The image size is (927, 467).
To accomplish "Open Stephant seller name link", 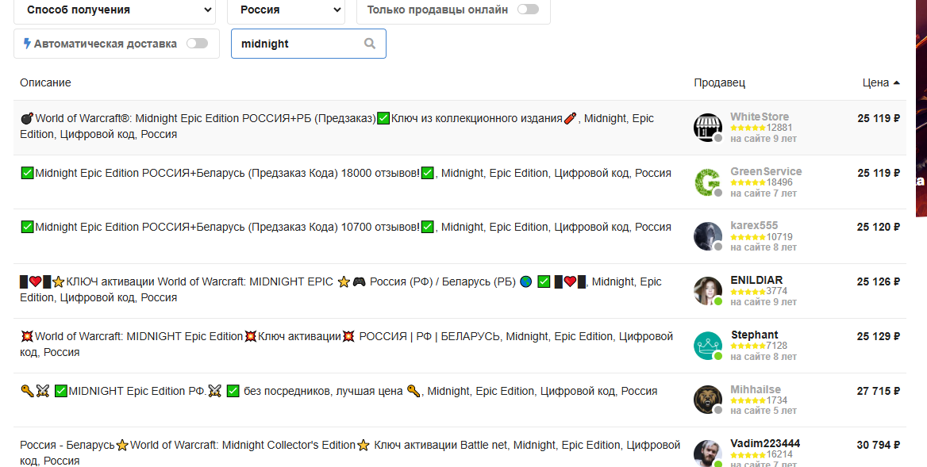I will click(754, 335).
